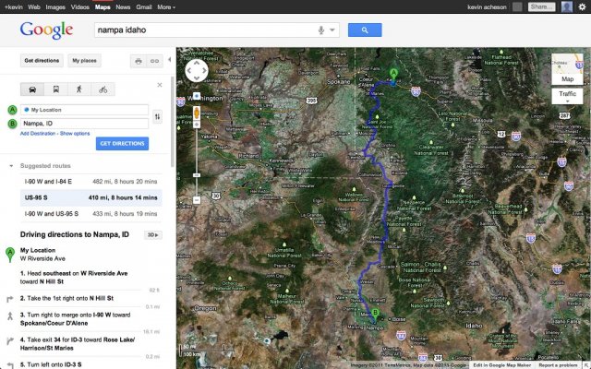The height and width of the screenshot is (369, 591).
Task: Open +kevin in top bar
Action: 13,6
